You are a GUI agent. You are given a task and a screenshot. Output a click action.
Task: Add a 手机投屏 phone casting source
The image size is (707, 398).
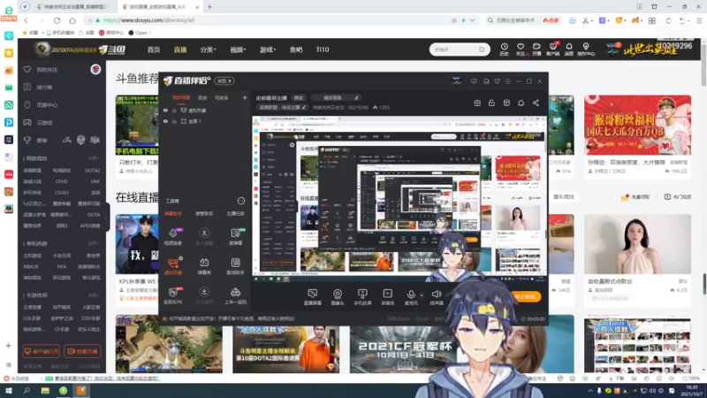click(362, 297)
